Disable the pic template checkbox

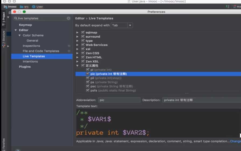88,74
